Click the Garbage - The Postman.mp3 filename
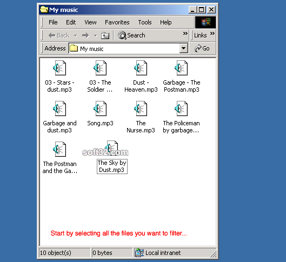The width and height of the screenshot is (286, 262). 182,86
